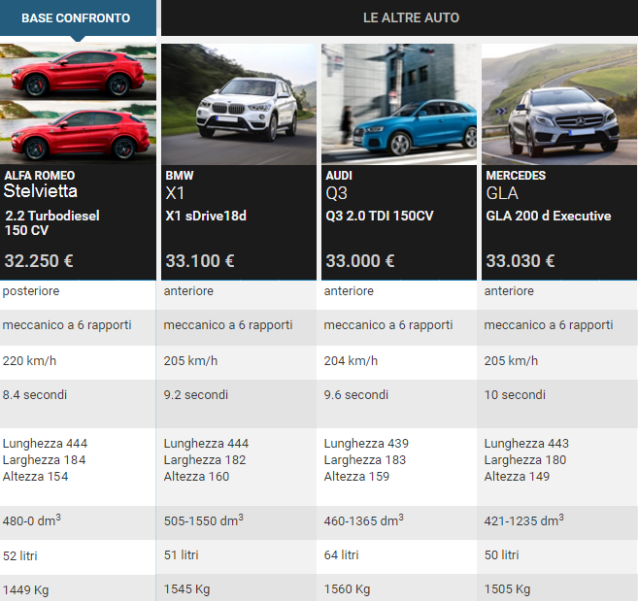The image size is (638, 603).
Task: Click the X1 model name
Action: (175, 193)
